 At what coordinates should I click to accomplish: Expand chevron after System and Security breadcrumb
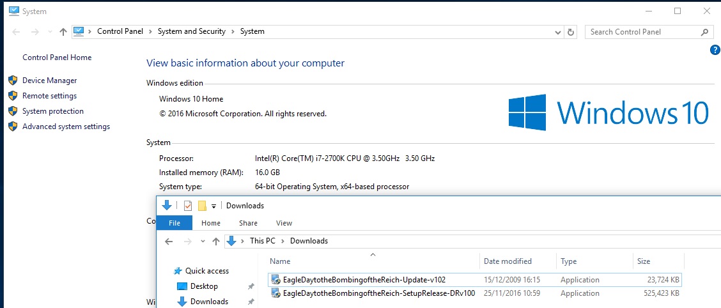click(x=233, y=31)
